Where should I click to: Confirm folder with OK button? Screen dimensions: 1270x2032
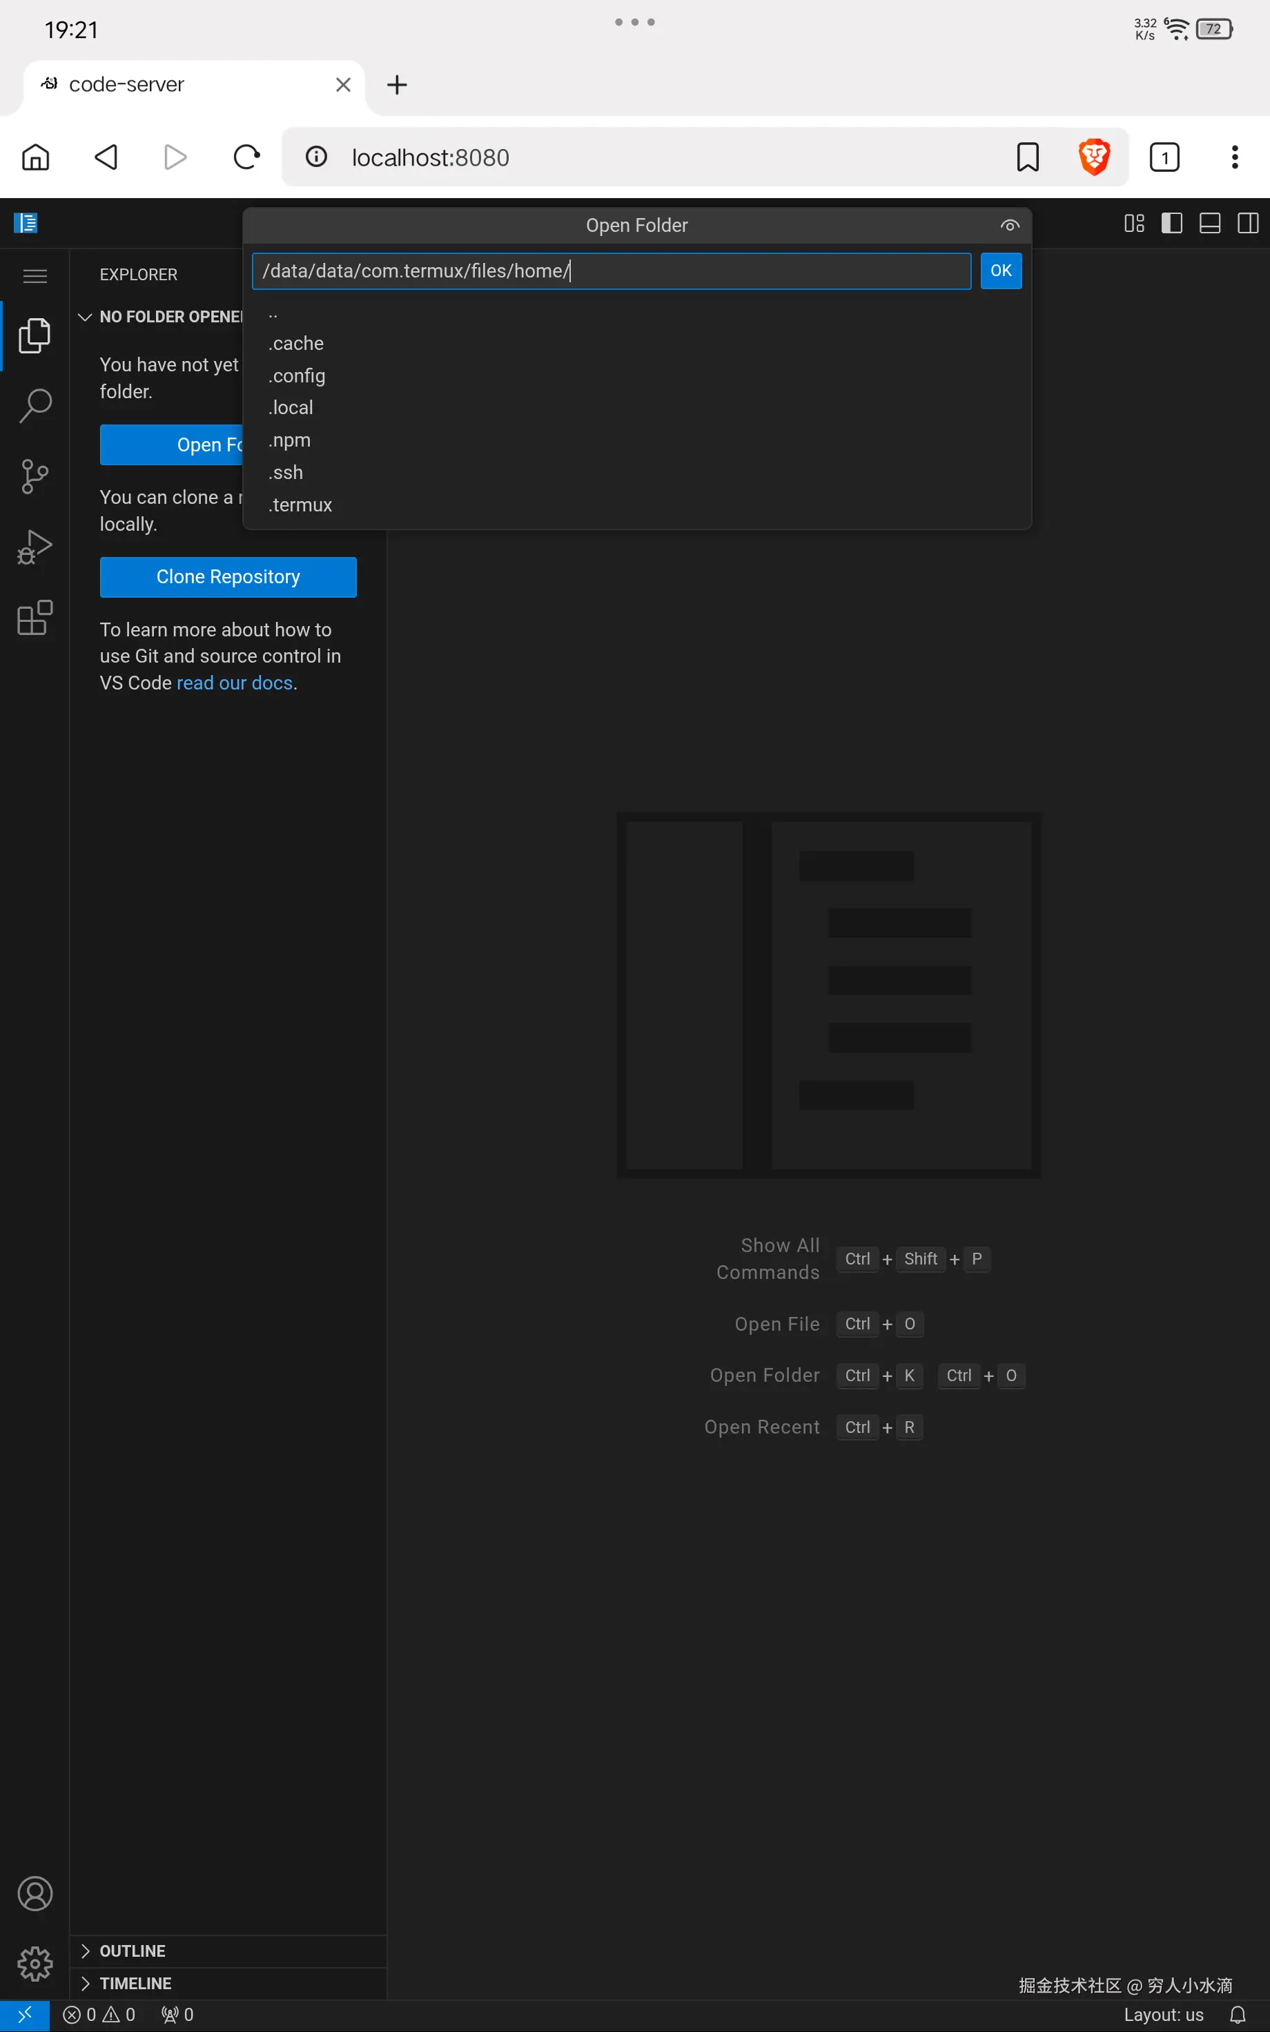(x=1000, y=271)
